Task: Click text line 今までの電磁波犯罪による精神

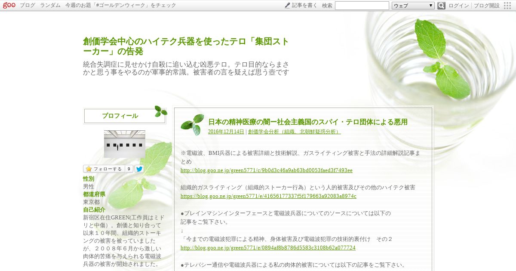Action: [x=286, y=239]
